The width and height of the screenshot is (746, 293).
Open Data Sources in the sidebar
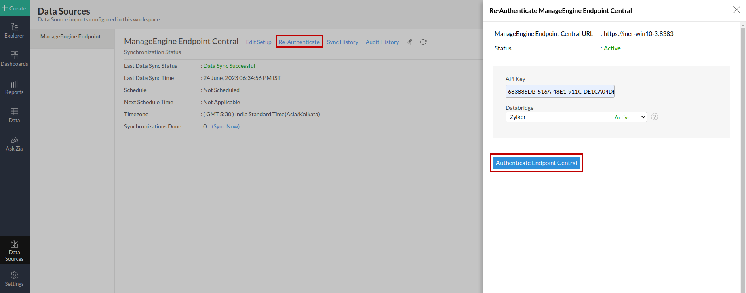tap(14, 250)
